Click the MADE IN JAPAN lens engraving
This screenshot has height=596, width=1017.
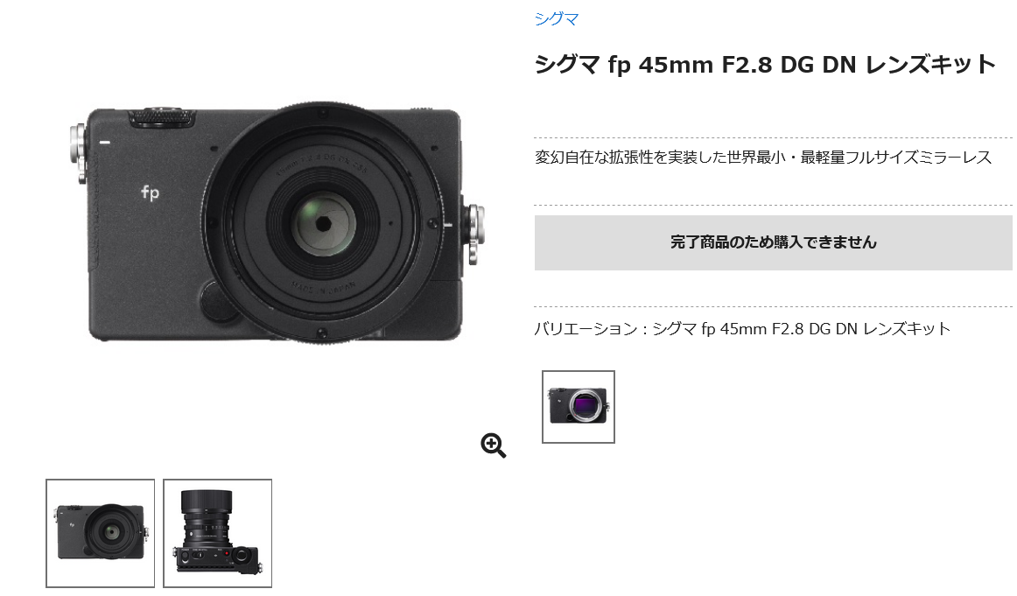[x=323, y=289]
